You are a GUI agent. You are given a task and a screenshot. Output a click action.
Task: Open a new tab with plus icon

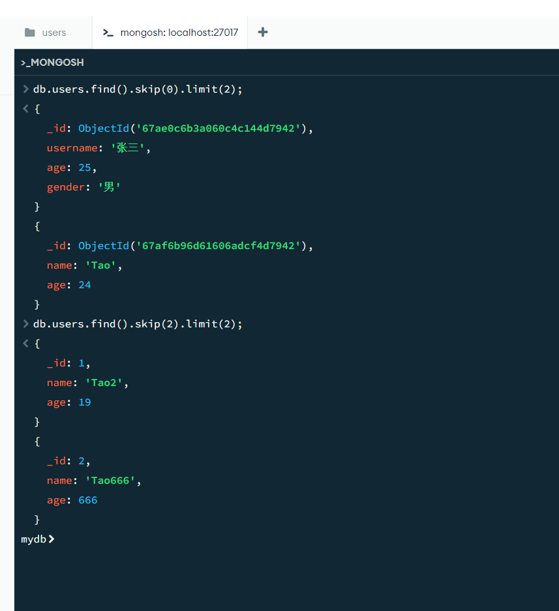point(263,32)
